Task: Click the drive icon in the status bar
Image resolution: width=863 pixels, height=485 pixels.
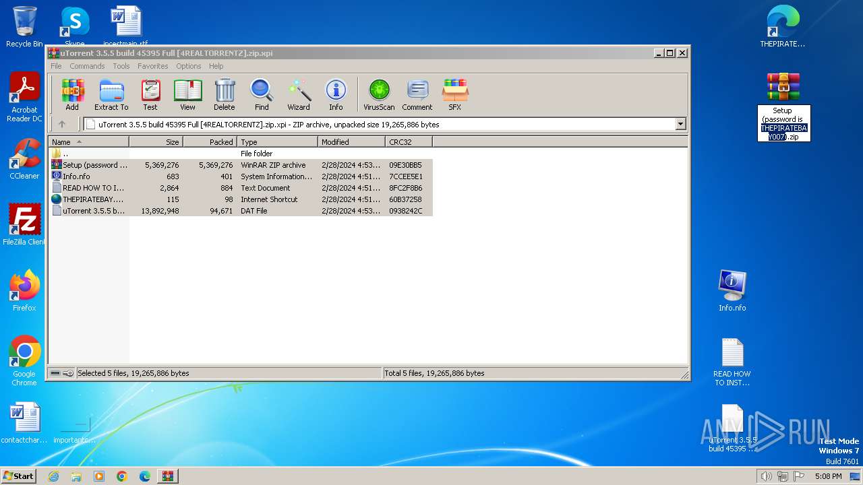Action: (55, 373)
